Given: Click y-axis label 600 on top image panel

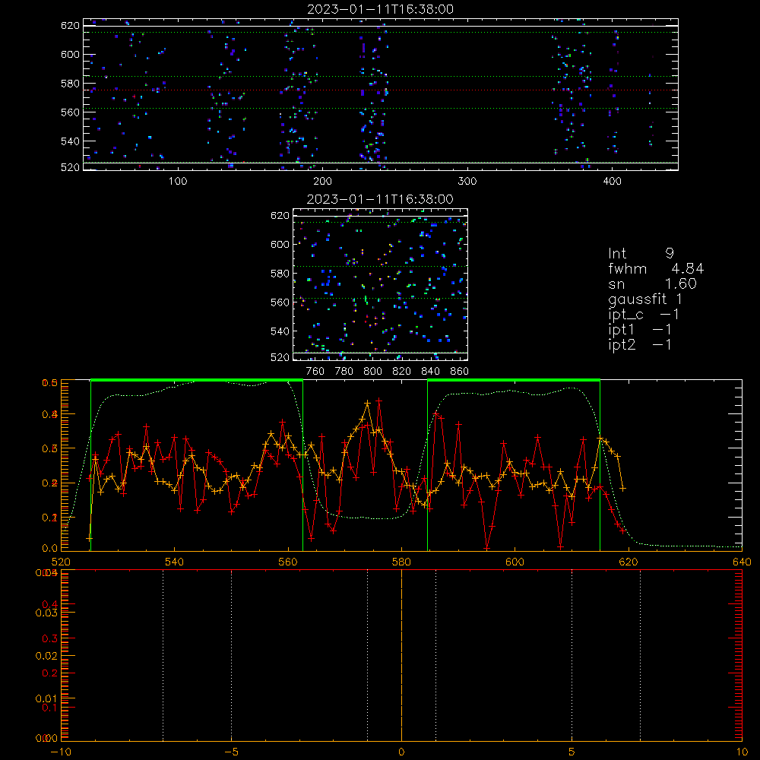Looking at the screenshot, I should click(x=70, y=54).
